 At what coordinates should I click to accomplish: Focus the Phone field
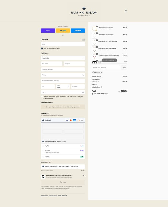[63, 92]
